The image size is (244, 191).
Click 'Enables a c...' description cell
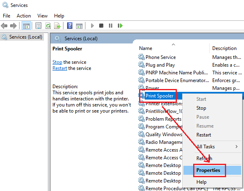[226, 65]
